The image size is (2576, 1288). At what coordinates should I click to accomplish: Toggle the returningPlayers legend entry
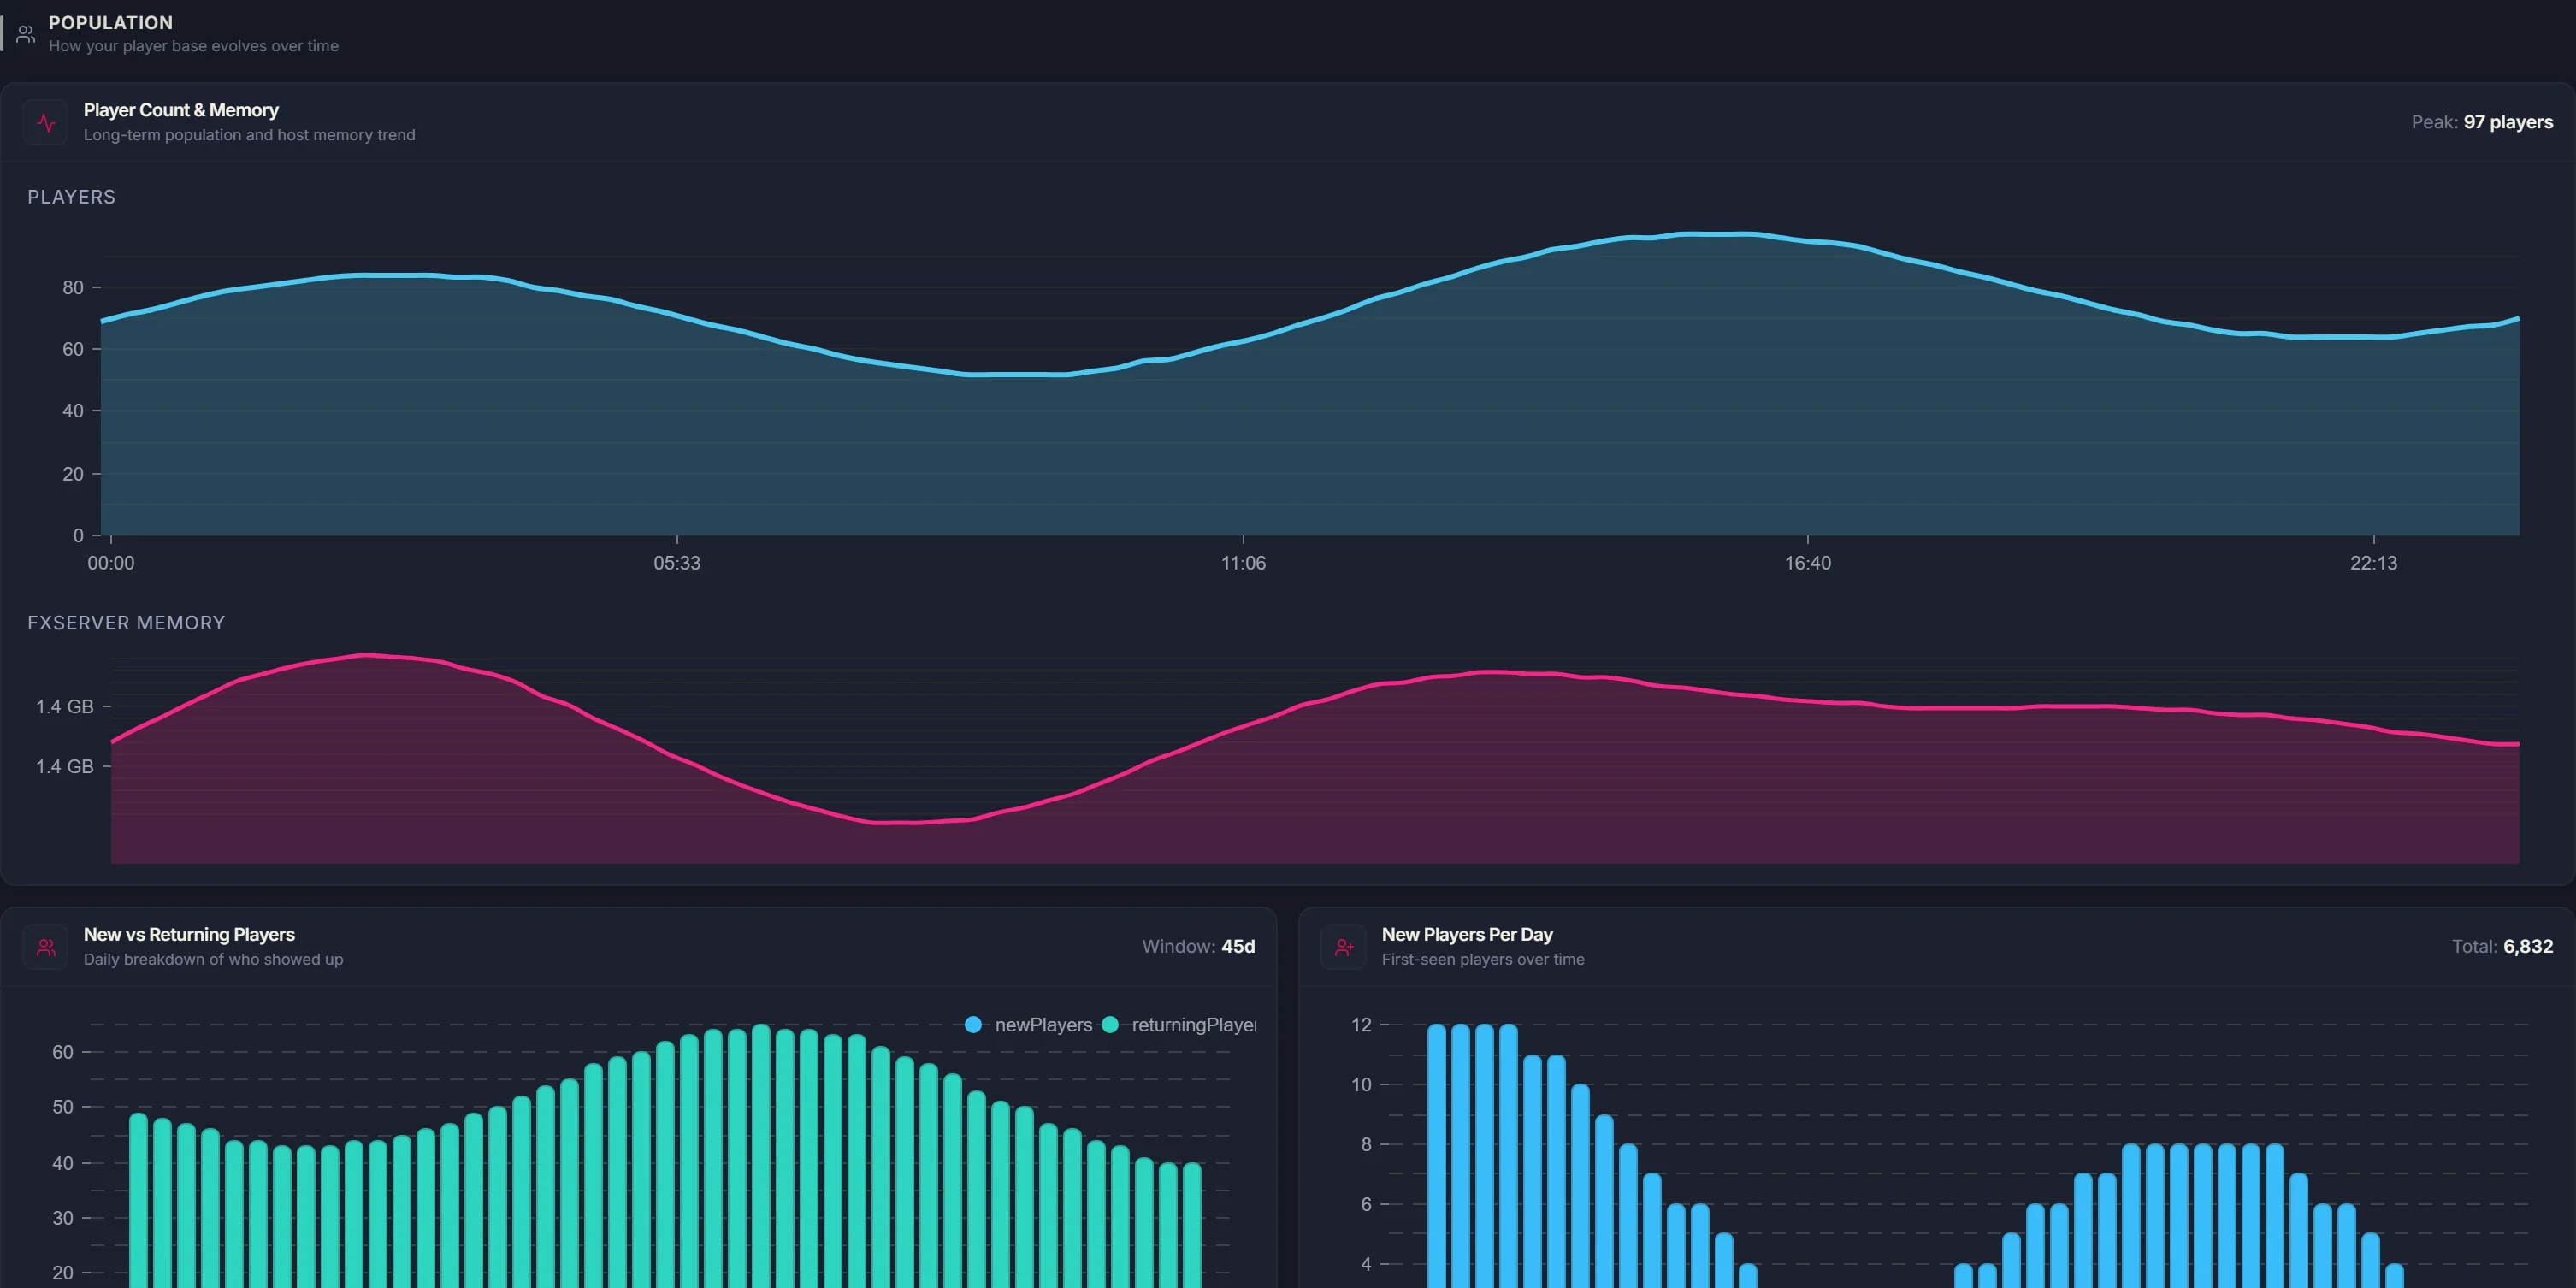point(1178,1025)
